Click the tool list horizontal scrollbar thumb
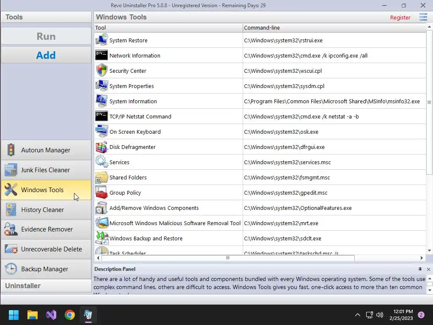This screenshot has height=325, width=433. coord(228,258)
